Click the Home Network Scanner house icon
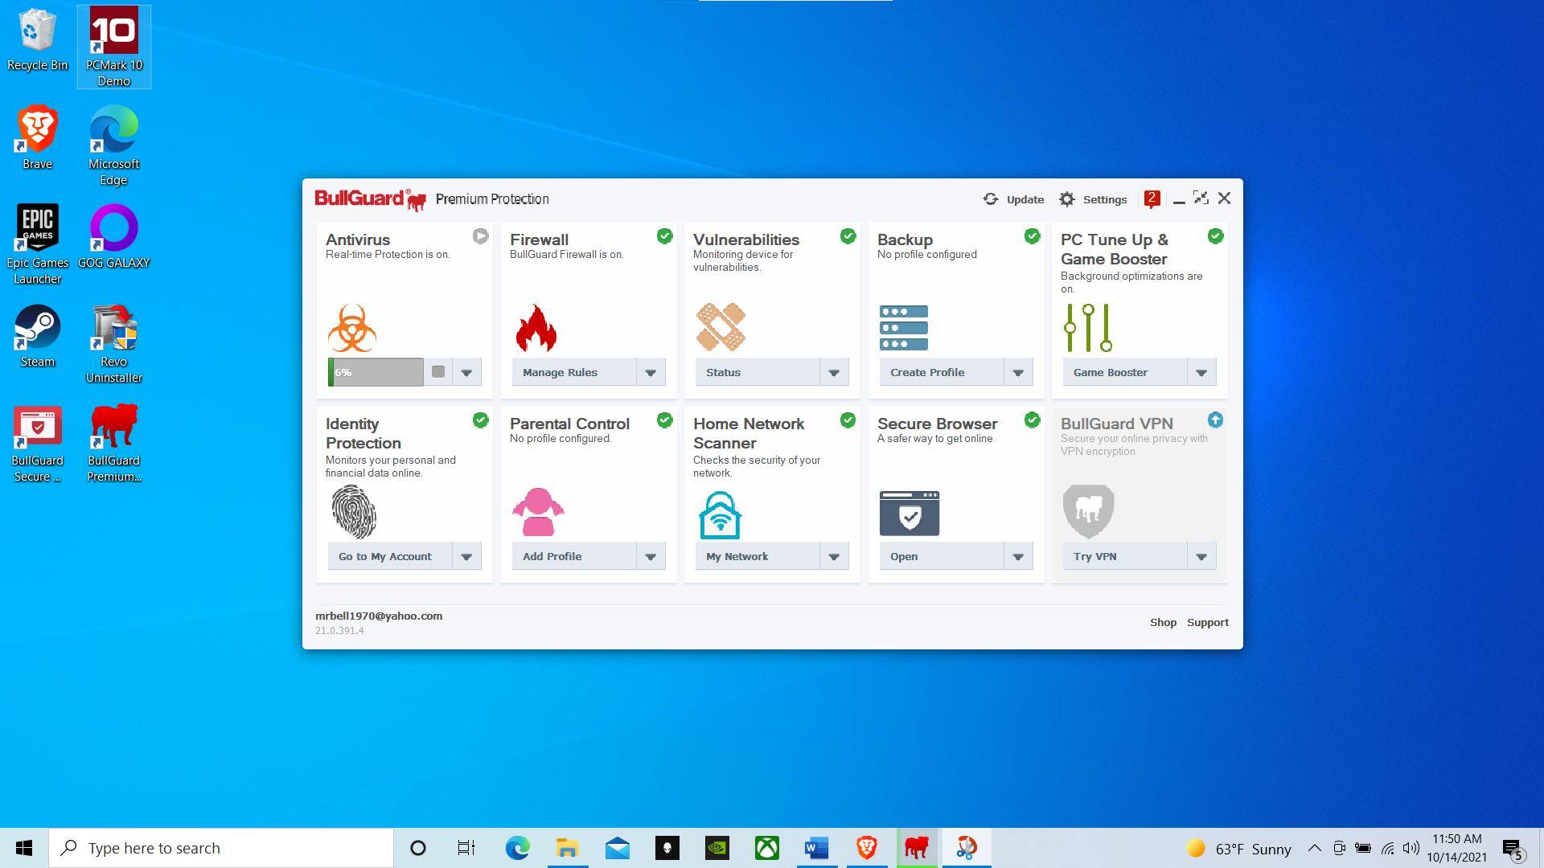Image resolution: width=1544 pixels, height=868 pixels. point(720,515)
